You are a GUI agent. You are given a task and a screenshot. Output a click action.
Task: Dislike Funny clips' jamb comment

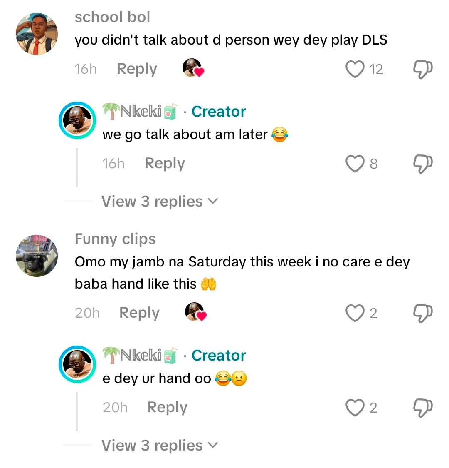tap(422, 313)
